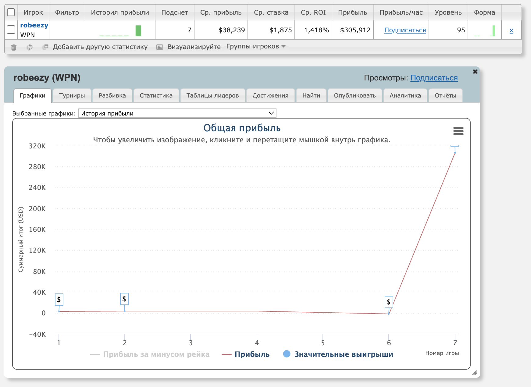Viewport: 531px width, 387px height.
Task: Click the add another statistic icon
Action: [x=45, y=47]
